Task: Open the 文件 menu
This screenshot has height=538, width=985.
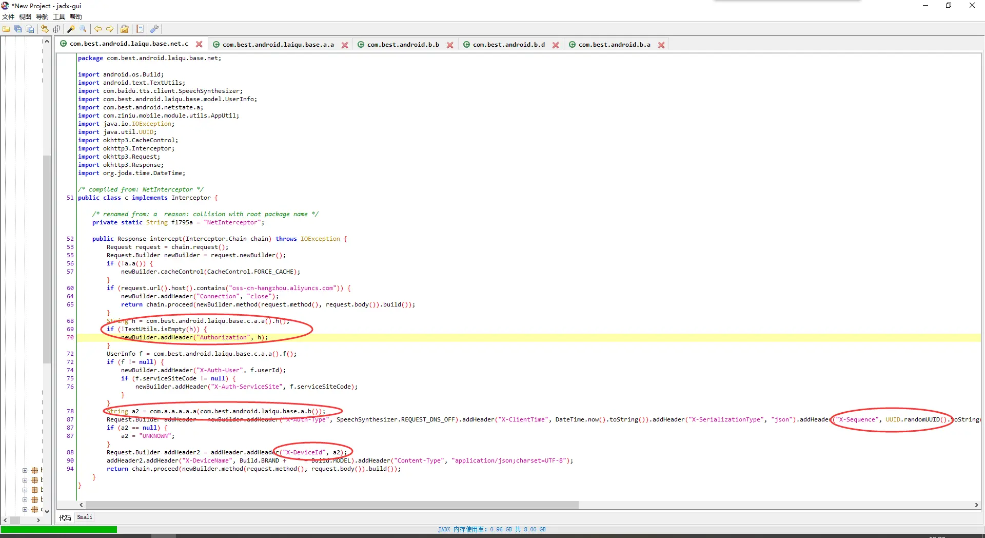Action: (8, 17)
